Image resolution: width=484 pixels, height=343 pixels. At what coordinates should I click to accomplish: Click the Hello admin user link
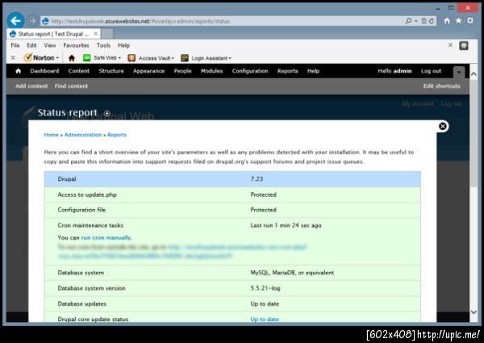(x=394, y=71)
